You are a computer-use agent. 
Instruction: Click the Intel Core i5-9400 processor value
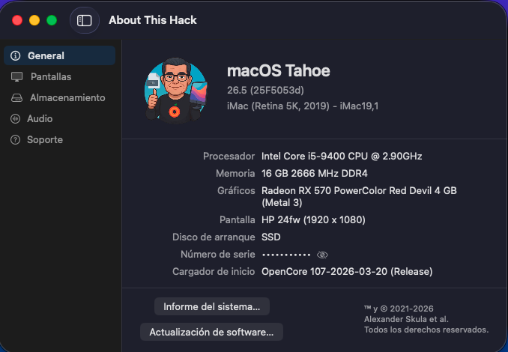[x=342, y=157]
